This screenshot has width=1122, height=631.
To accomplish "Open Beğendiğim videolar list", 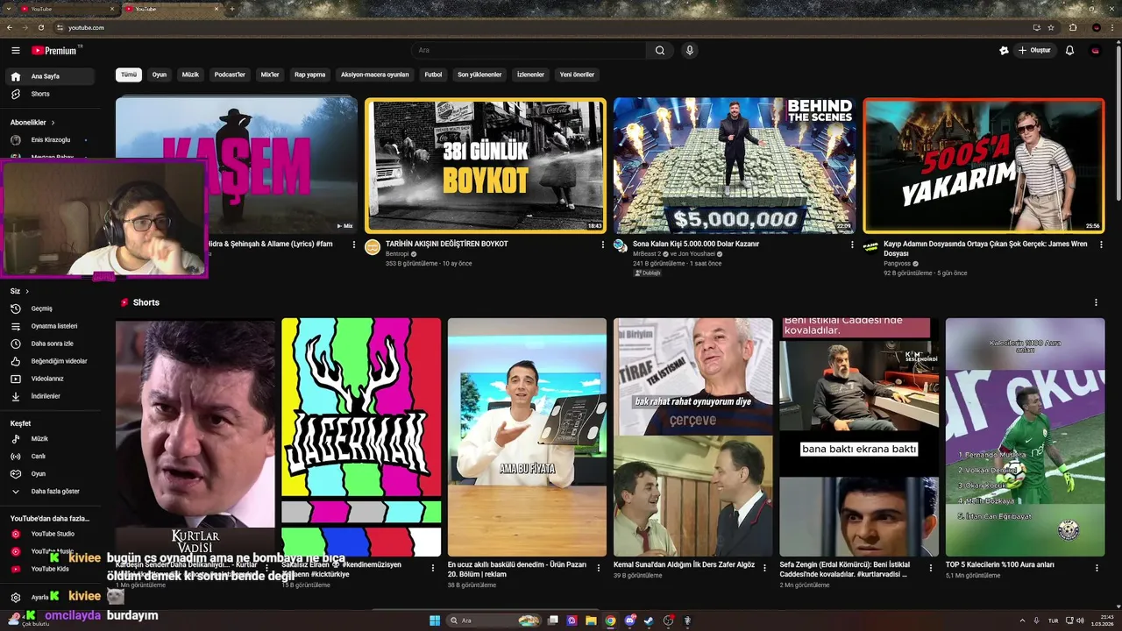I will [51, 361].
